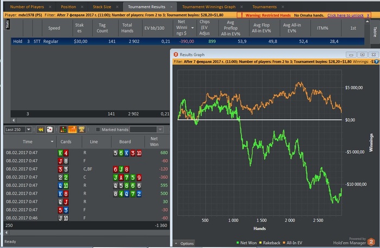Select the Hold 3 STT Regular $30,00 row
The image size is (380, 248).
click(x=187, y=41)
